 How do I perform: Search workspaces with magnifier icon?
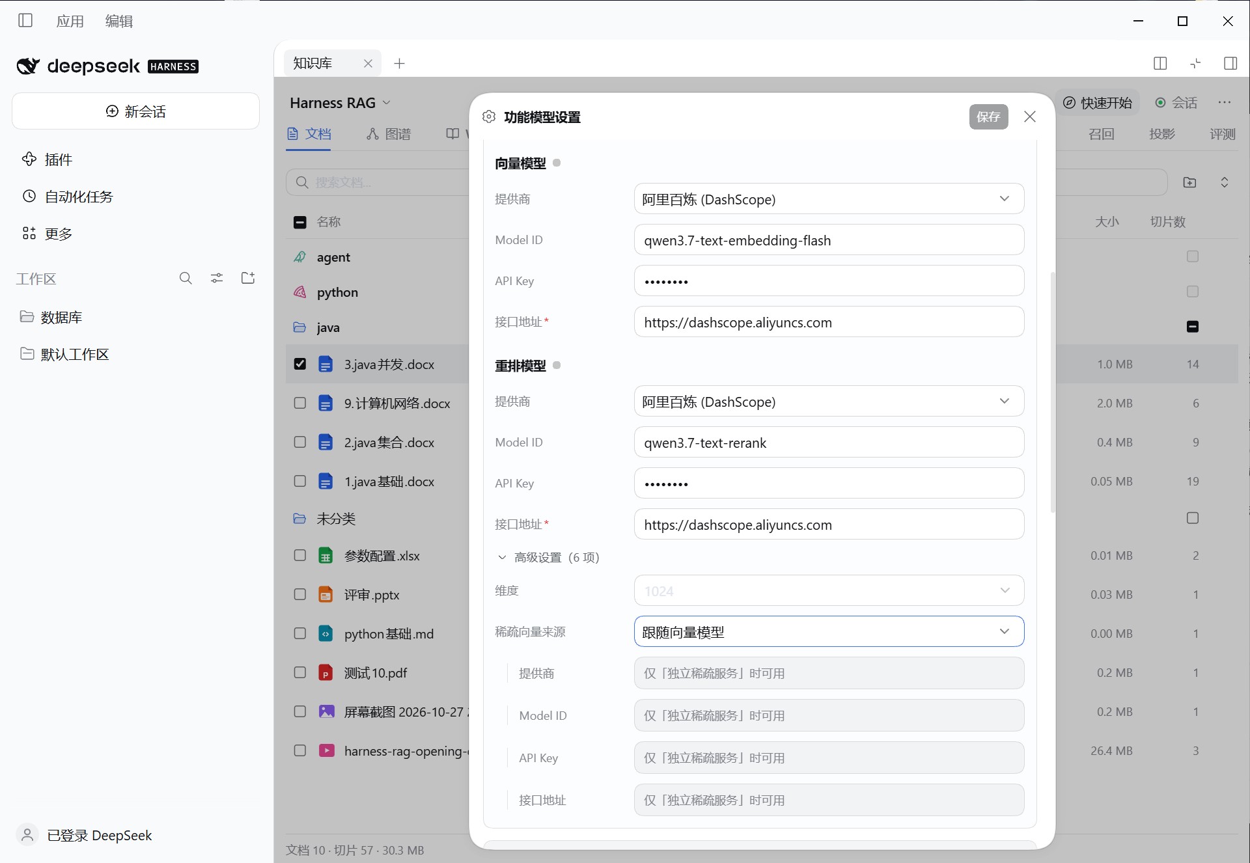tap(186, 279)
